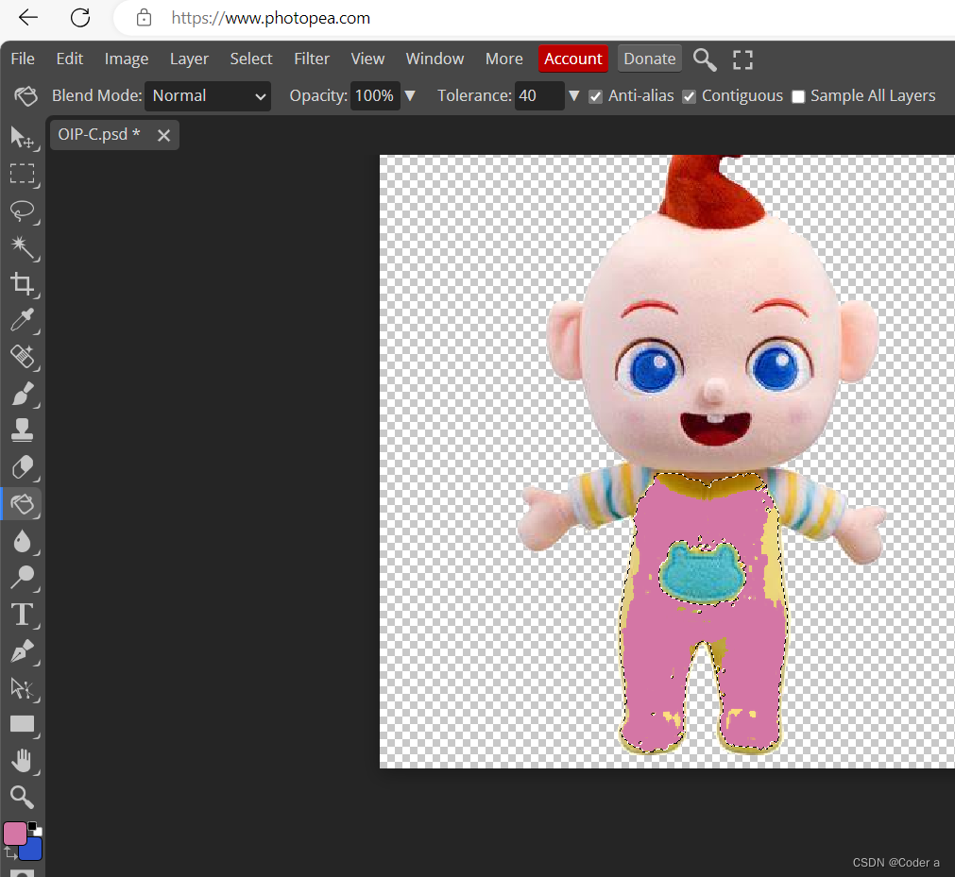Click the browser address bar URL
Viewport: 955px width, 877px height.
click(x=270, y=18)
